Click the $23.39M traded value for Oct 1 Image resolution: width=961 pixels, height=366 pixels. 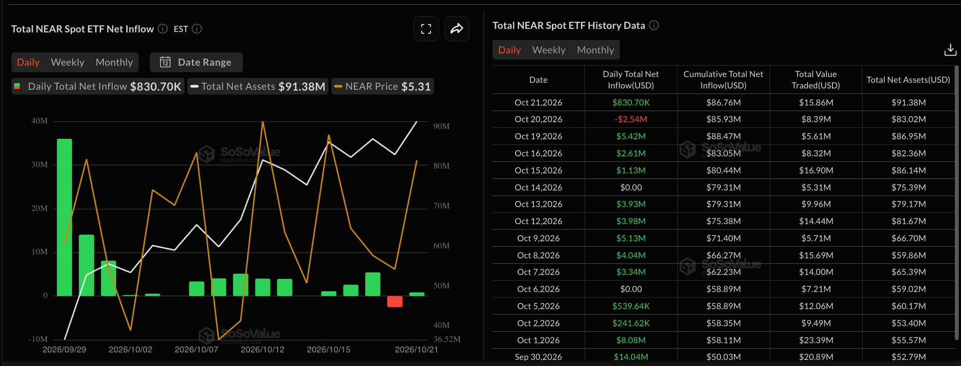coord(816,340)
